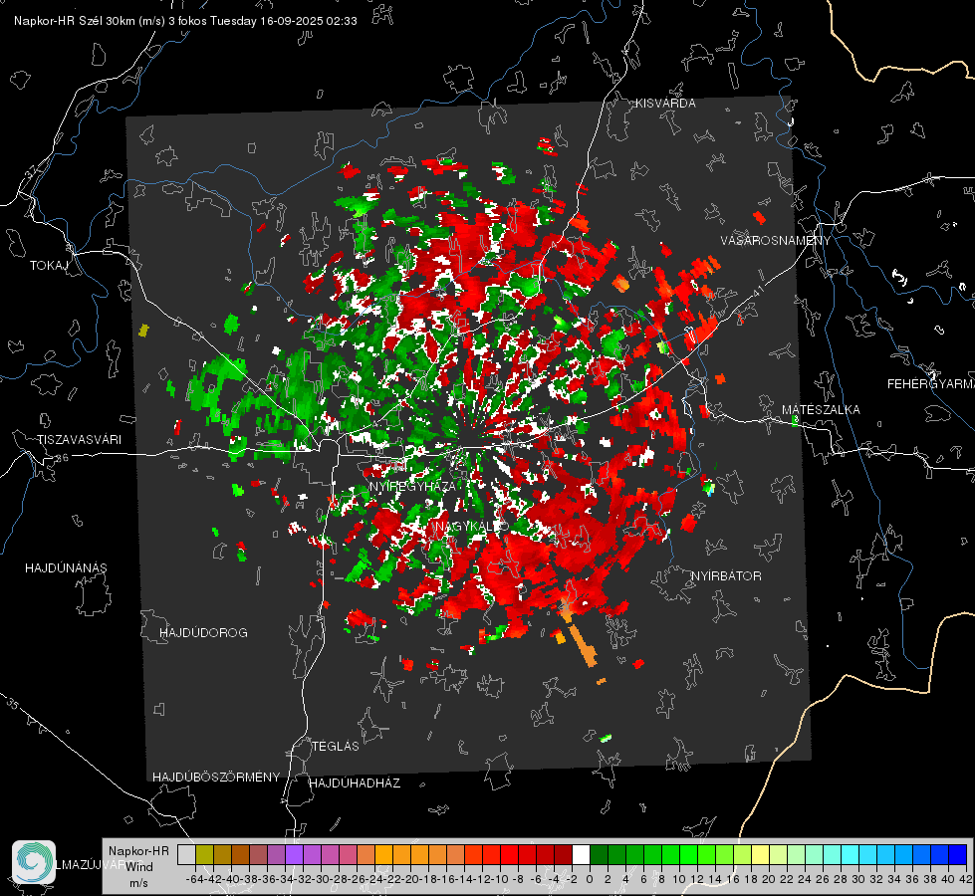This screenshot has width=975, height=896.
Task: Click the VÁSÁROSNAMÉNY town label
Action: coord(776,241)
